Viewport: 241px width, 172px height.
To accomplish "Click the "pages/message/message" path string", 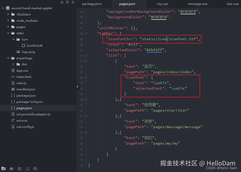I will [x=177, y=127].
